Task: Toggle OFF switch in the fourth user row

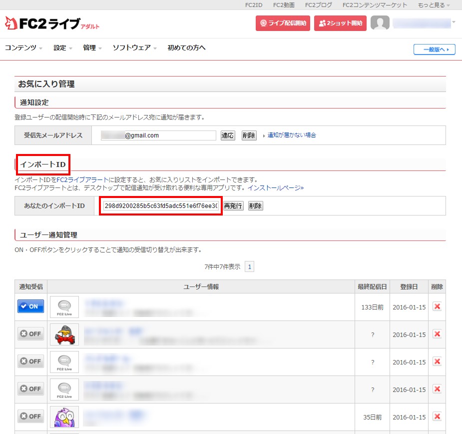Action: pyautogui.click(x=30, y=388)
